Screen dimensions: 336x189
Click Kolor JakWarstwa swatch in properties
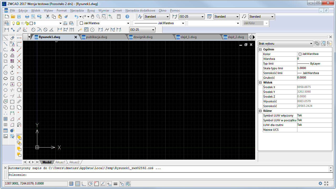coord(300,54)
